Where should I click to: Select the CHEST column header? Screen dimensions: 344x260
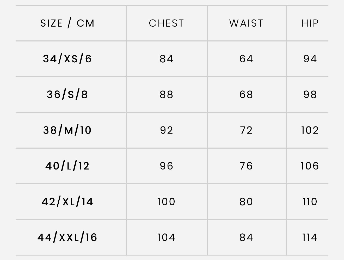pyautogui.click(x=167, y=23)
